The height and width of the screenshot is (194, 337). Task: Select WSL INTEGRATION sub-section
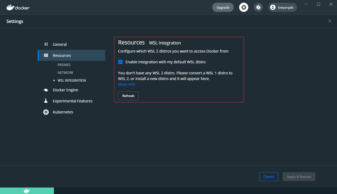(x=72, y=80)
